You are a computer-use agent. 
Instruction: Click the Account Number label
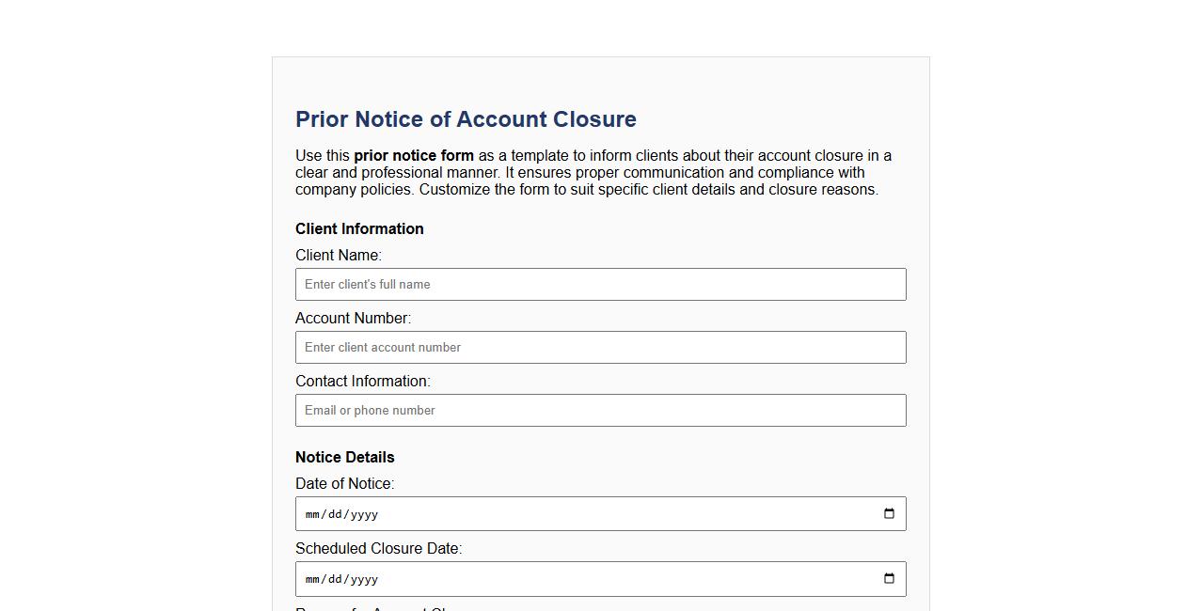[353, 318]
